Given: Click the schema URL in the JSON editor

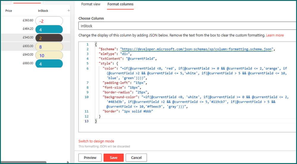Looking at the screenshot, I should (197, 49).
